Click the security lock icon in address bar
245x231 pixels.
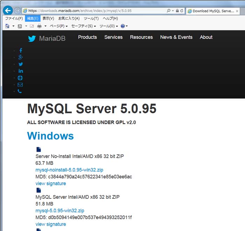(x=177, y=10)
